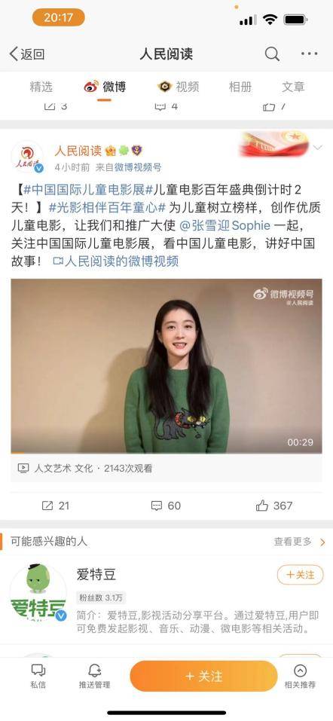Tap the 相关推荐 chevron icon
This screenshot has height=721, width=333.
tap(300, 671)
